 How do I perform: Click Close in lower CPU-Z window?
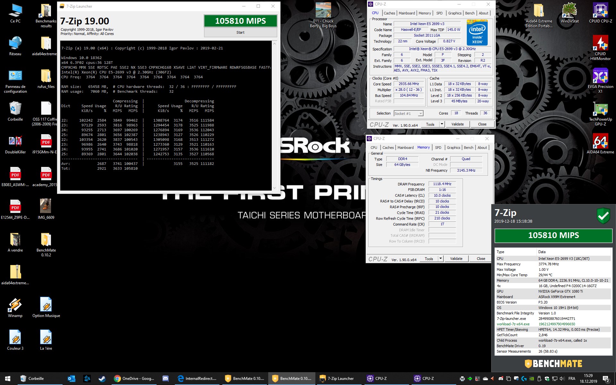pyautogui.click(x=481, y=259)
